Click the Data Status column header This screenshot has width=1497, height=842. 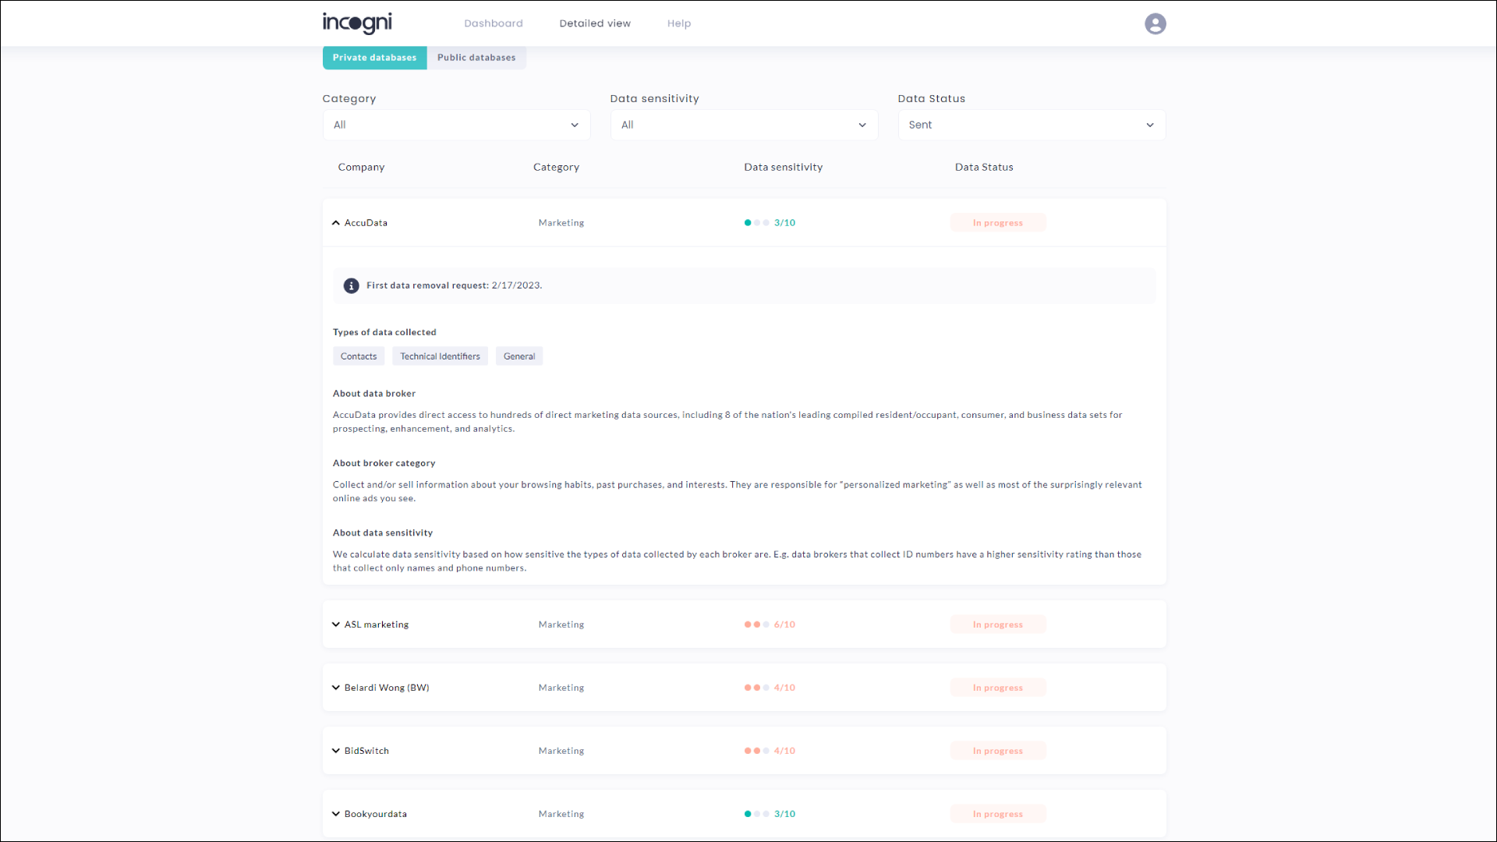984,168
